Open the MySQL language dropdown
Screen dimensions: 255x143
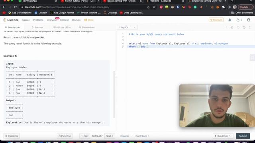pos(127,27)
